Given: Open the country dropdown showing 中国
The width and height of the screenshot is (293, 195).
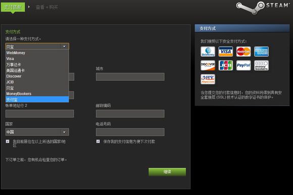Looking at the screenshot, I should click(37, 132).
